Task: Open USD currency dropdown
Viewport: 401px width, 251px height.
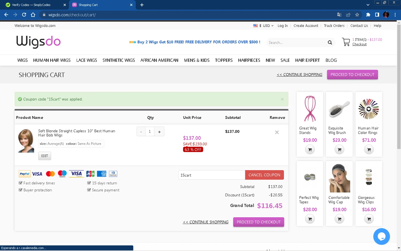Action: (x=263, y=26)
